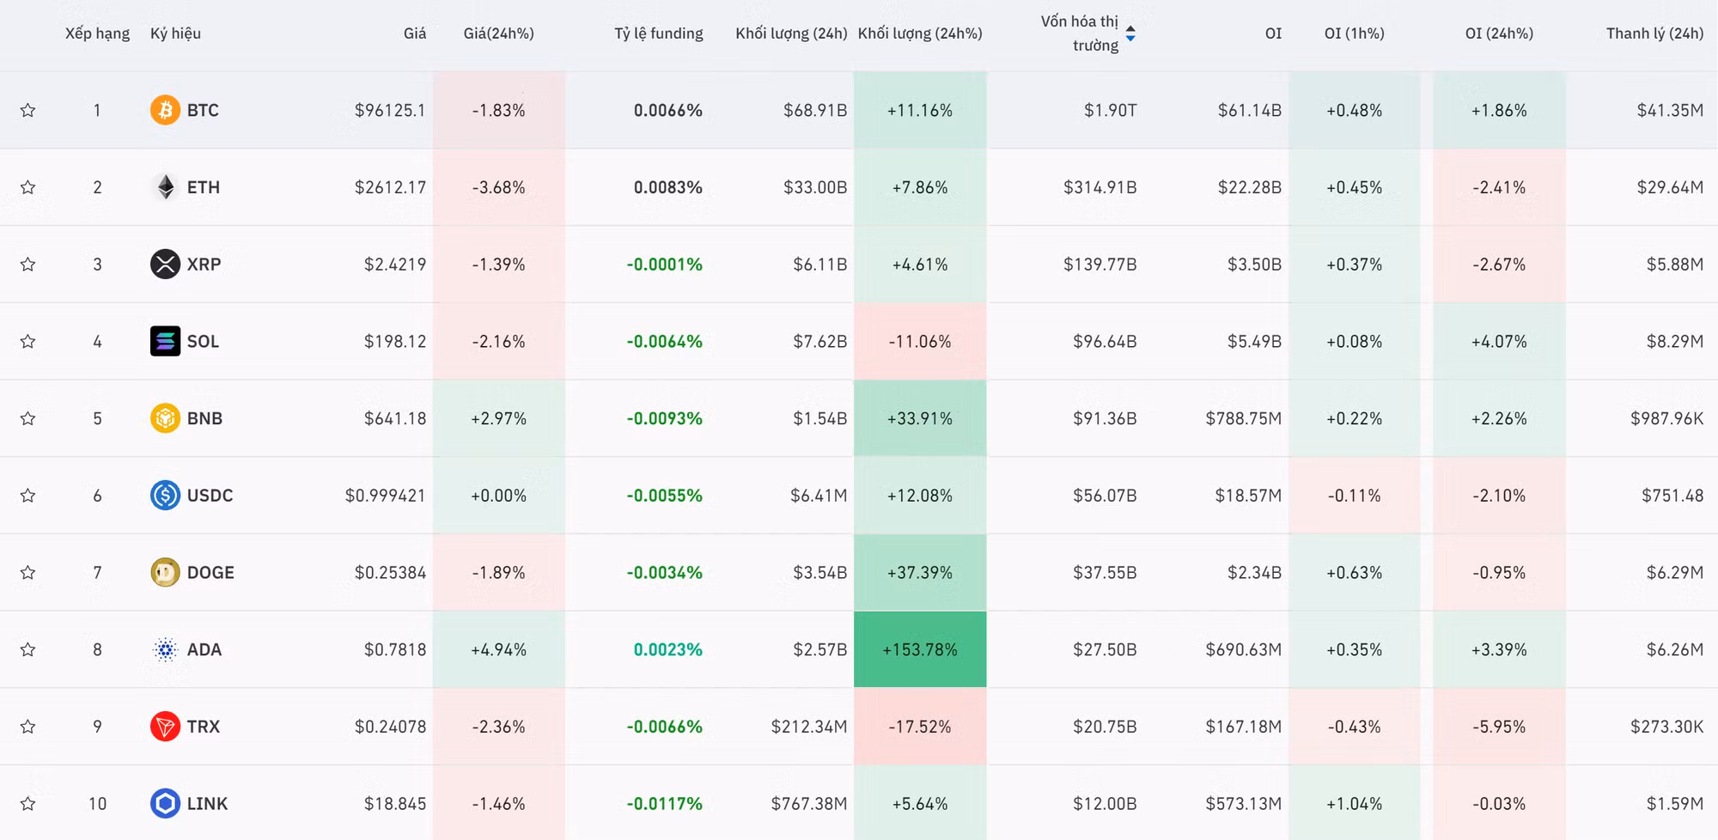
Task: Toggle the star next to USDC
Action: click(28, 496)
